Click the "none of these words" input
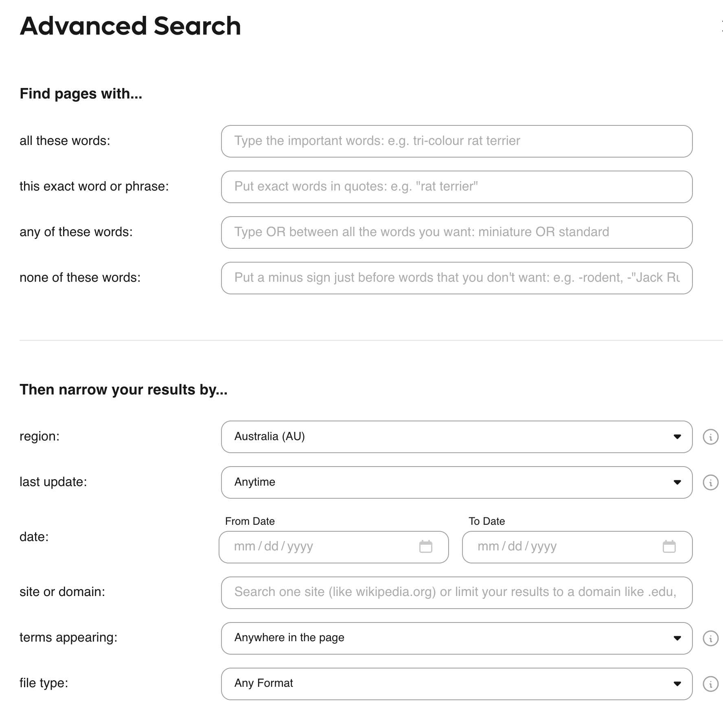723x710 pixels. [456, 278]
